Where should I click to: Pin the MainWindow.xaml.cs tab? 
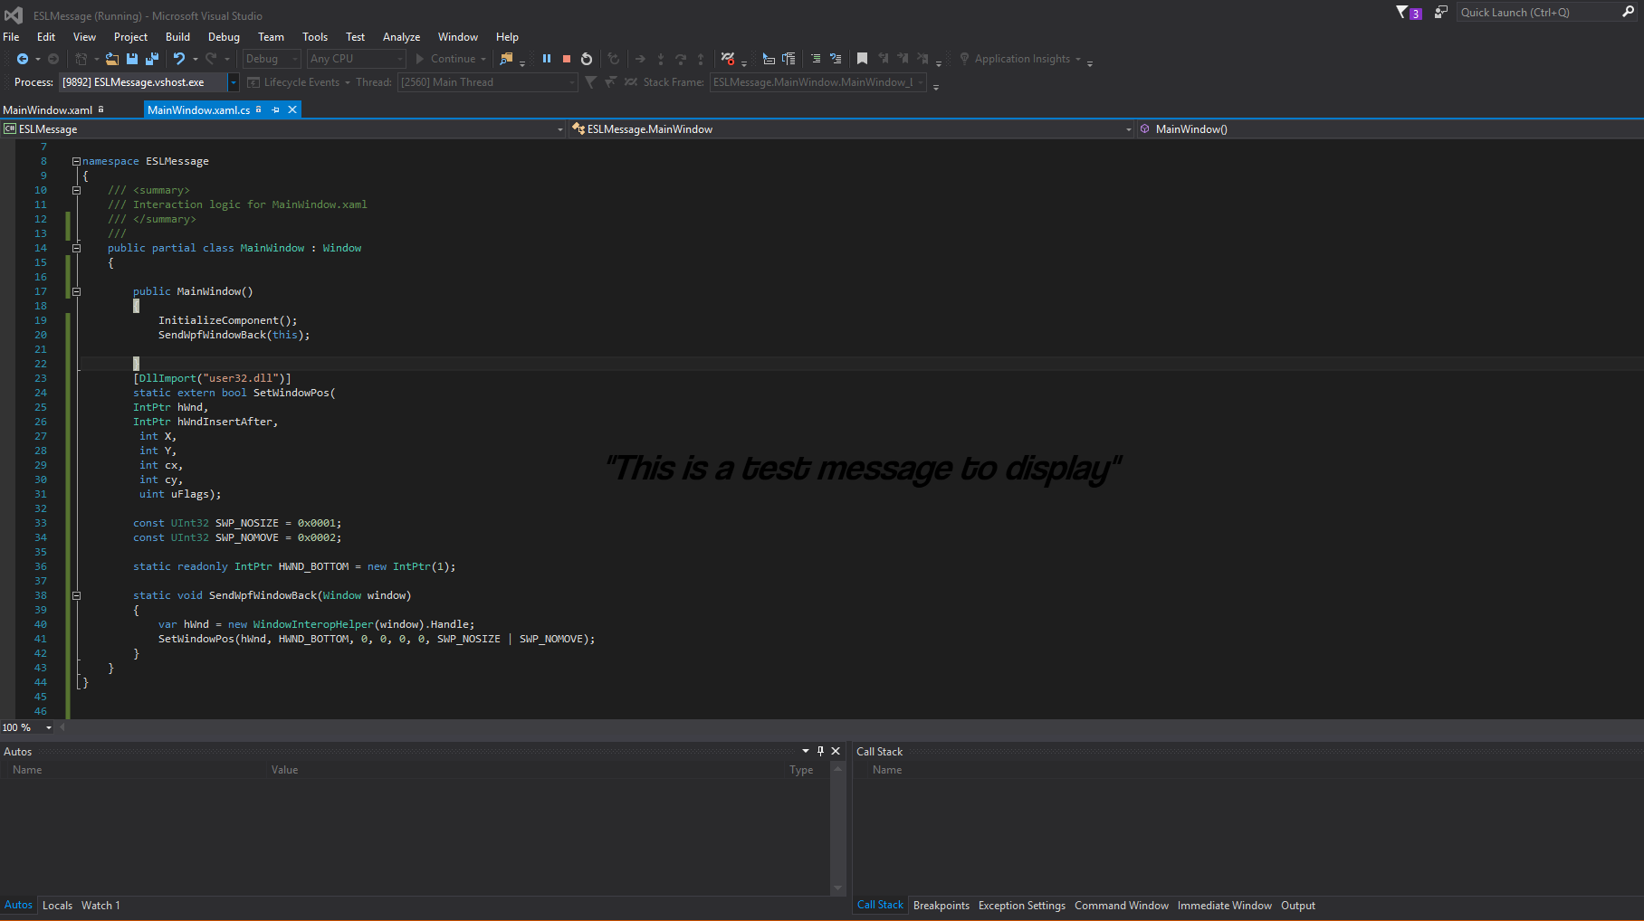[276, 109]
